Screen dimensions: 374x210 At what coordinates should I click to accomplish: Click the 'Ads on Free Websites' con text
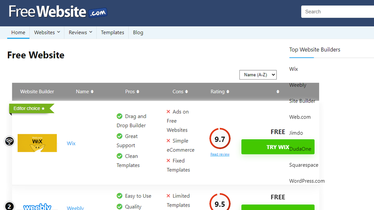[178, 121]
